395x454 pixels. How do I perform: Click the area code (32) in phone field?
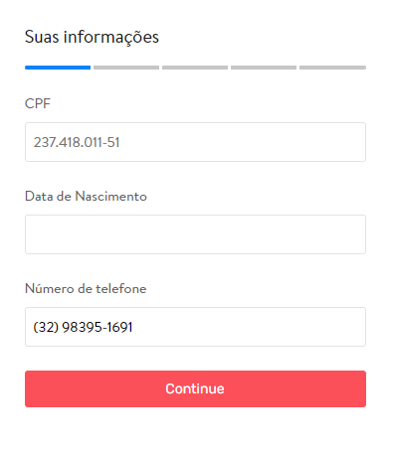[46, 327]
